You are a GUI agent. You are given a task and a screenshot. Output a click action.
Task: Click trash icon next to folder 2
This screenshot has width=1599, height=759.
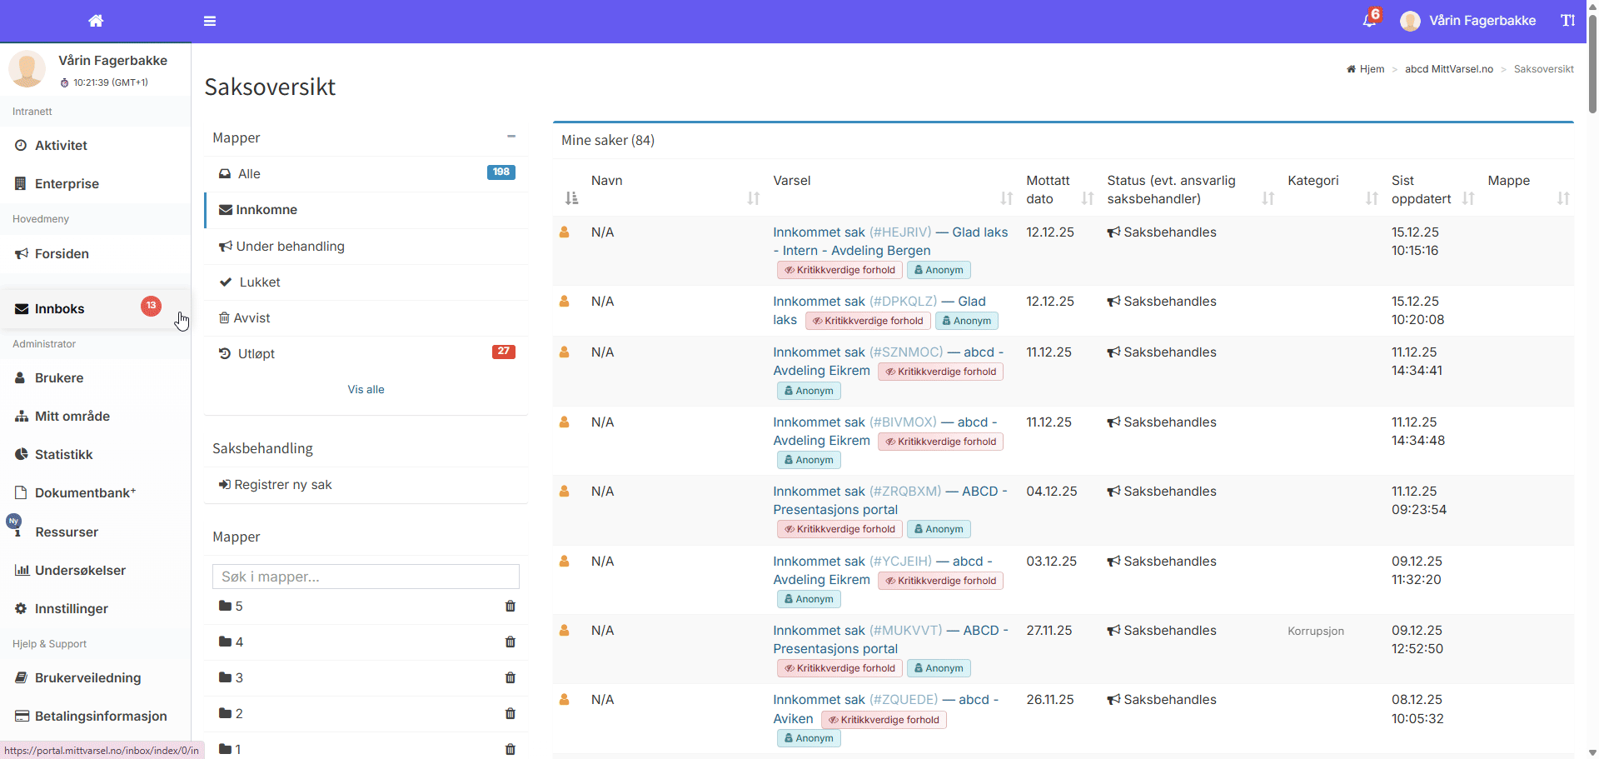click(511, 714)
